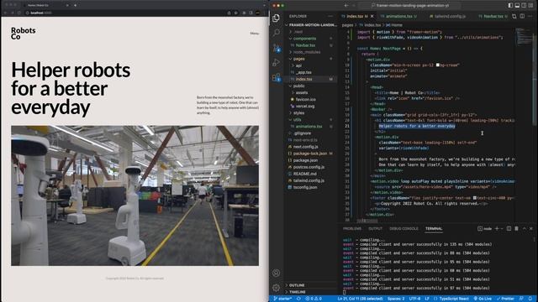538x302 pixels.
Task: Toggle the primary sidebar layout icon
Action: (x=510, y=6)
